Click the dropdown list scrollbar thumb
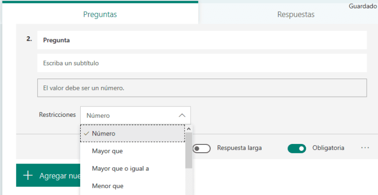The height and width of the screenshot is (195, 378). [x=189, y=150]
